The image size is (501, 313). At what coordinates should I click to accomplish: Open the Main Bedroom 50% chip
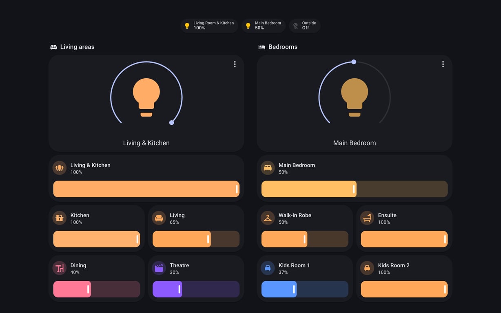click(264, 26)
